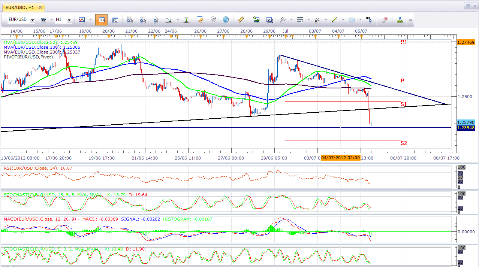Click the 1.2500 price axis label
Viewport: 479px width, 267px height.
point(465,97)
